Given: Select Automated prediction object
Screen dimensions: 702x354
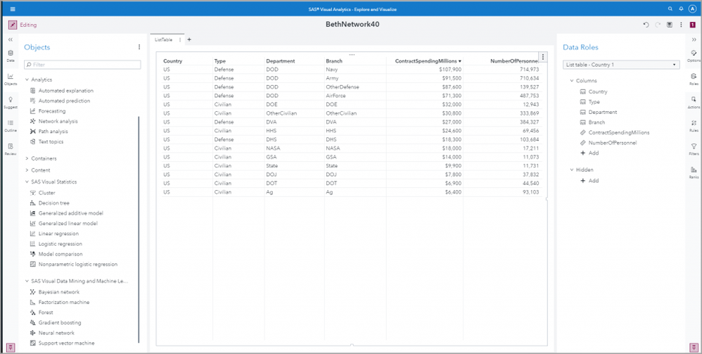Looking at the screenshot, I should pyautogui.click(x=64, y=101).
